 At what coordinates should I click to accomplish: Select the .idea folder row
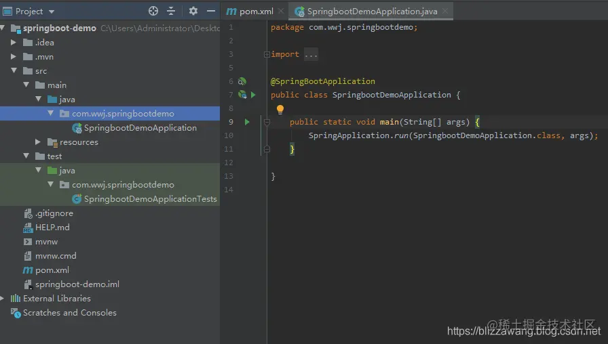pos(110,42)
